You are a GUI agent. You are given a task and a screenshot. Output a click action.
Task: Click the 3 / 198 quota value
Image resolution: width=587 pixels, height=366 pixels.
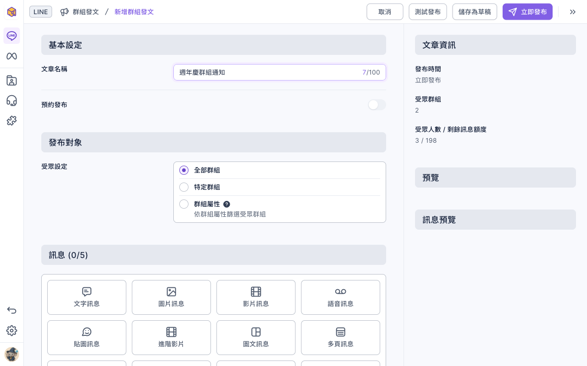426,140
